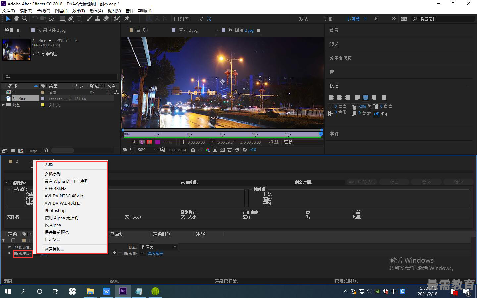Expand the 输出模块 row
This screenshot has height=298, width=477.
click(x=10, y=253)
